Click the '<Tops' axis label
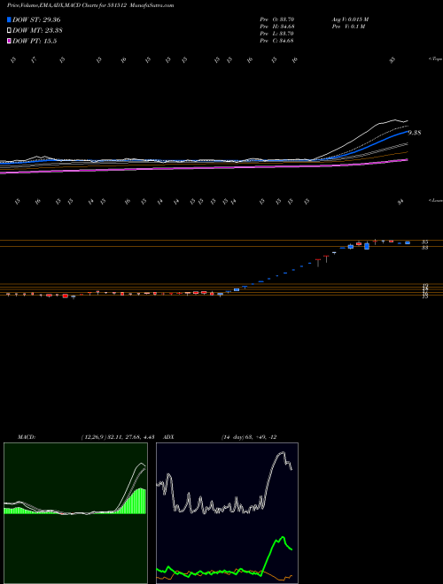Viewport: 443px width, 584px height. (x=435, y=59)
